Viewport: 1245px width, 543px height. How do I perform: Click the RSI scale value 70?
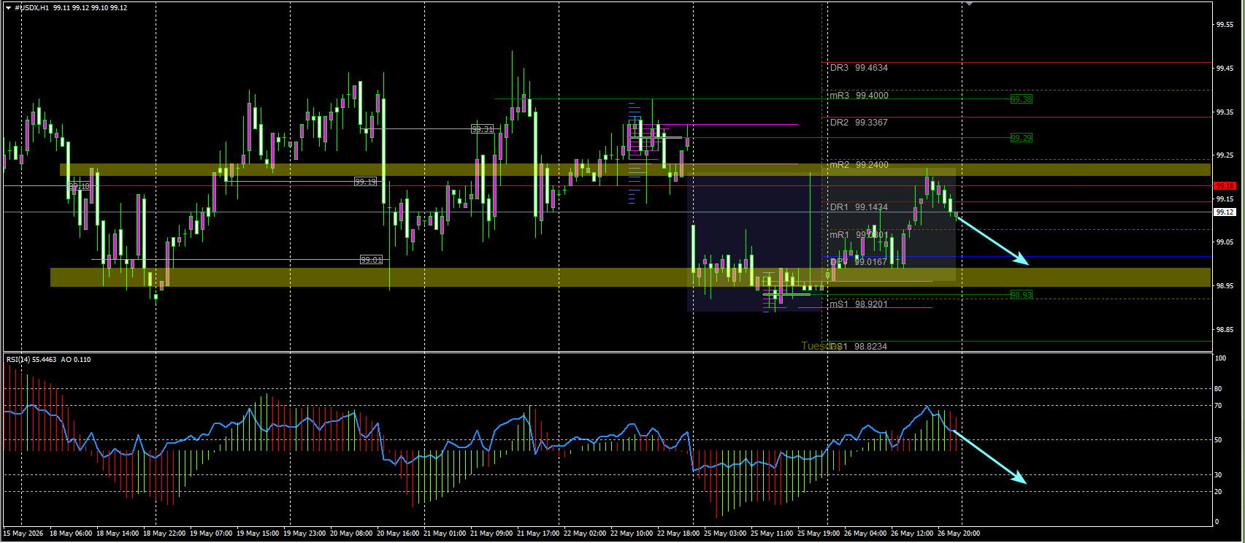point(1218,406)
